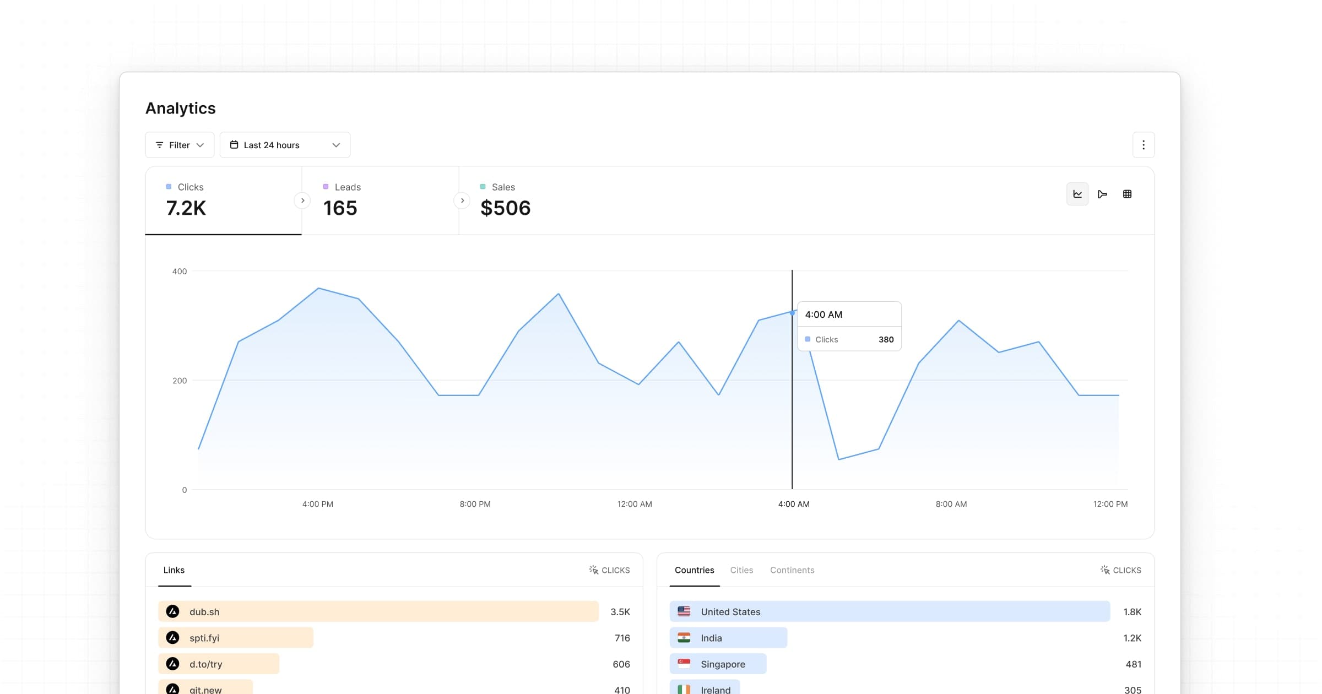Viewport: 1322px width, 694px height.
Task: Click the CLICKS toggle in Links panel
Action: 609,570
